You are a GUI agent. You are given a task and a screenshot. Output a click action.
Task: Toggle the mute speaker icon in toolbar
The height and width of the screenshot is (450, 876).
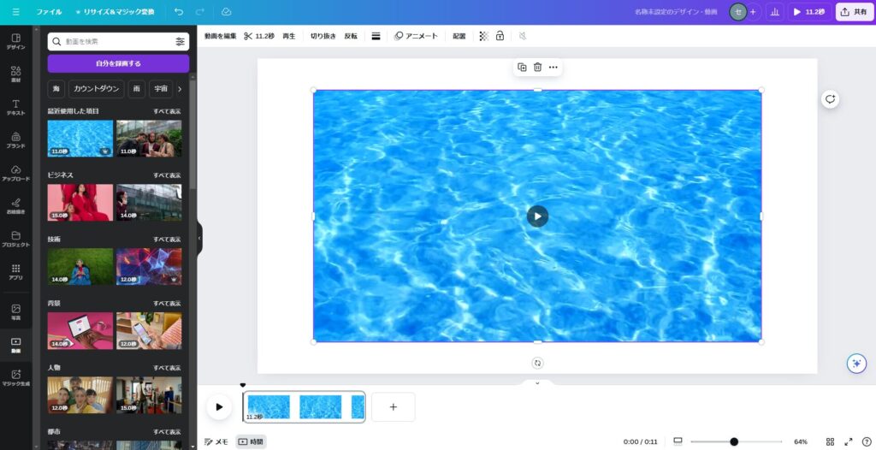[x=522, y=36]
